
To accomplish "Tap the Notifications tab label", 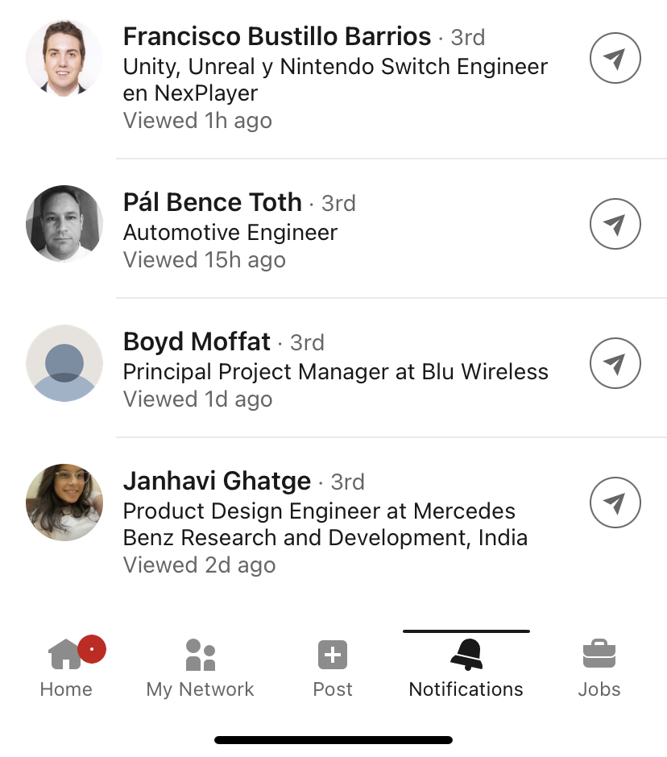I will [466, 689].
